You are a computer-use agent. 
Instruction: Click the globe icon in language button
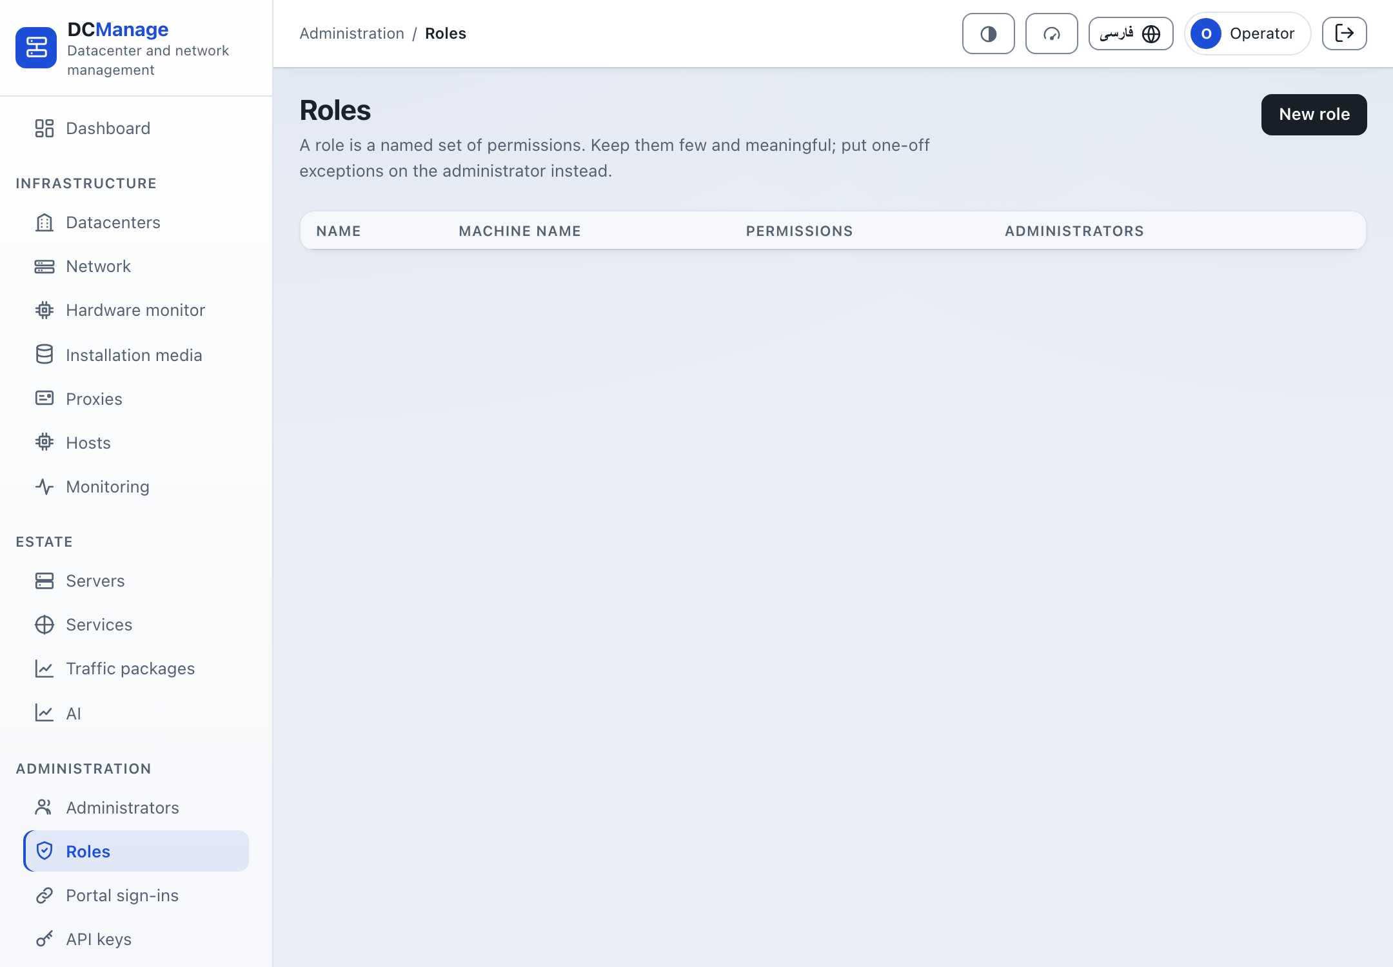click(1151, 34)
